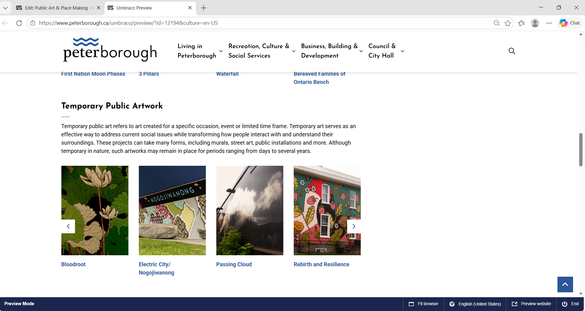The image size is (585, 311).
Task: Click the Temporary Public Artwork heading
Action: tap(112, 106)
